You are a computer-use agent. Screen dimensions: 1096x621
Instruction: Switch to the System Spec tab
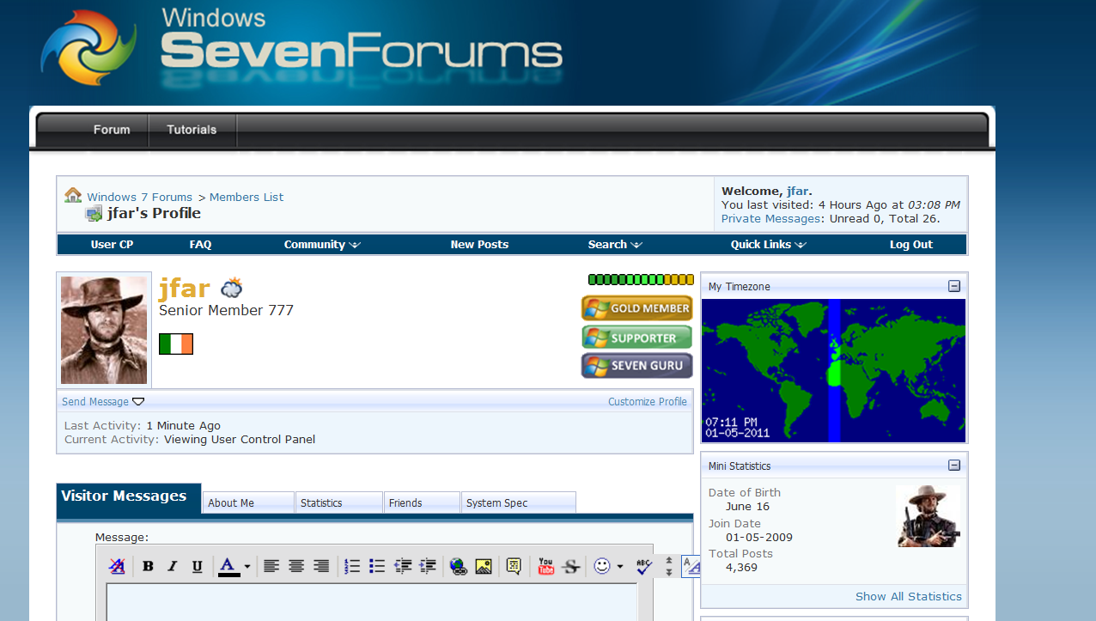click(x=519, y=502)
